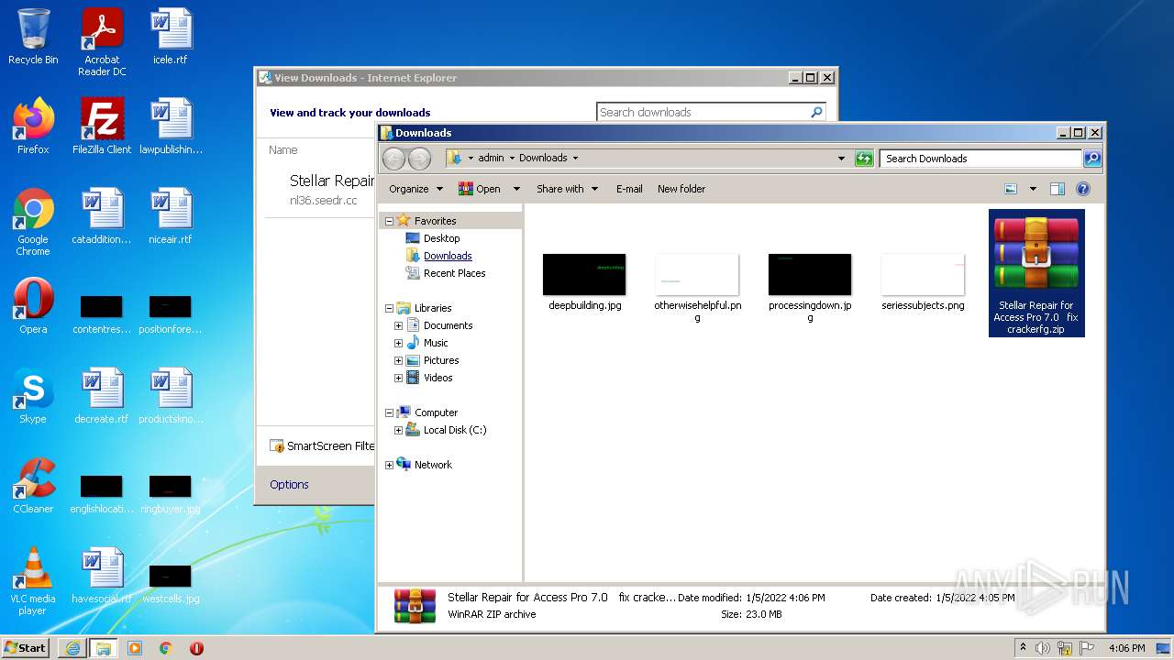Open the dropdown arrow next to Open
The width and height of the screenshot is (1174, 660).
tap(516, 189)
